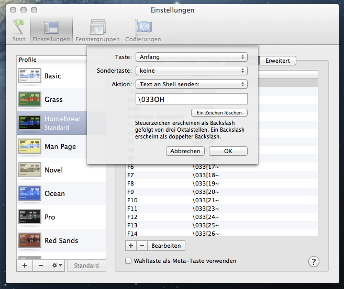Click the Ocean profile name
The image size is (344, 289).
[54, 193]
